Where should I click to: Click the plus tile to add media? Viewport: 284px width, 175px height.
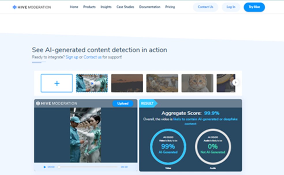pos(57,83)
